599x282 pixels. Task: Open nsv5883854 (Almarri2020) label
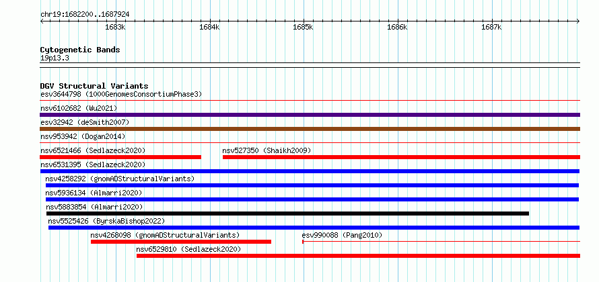pos(94,207)
